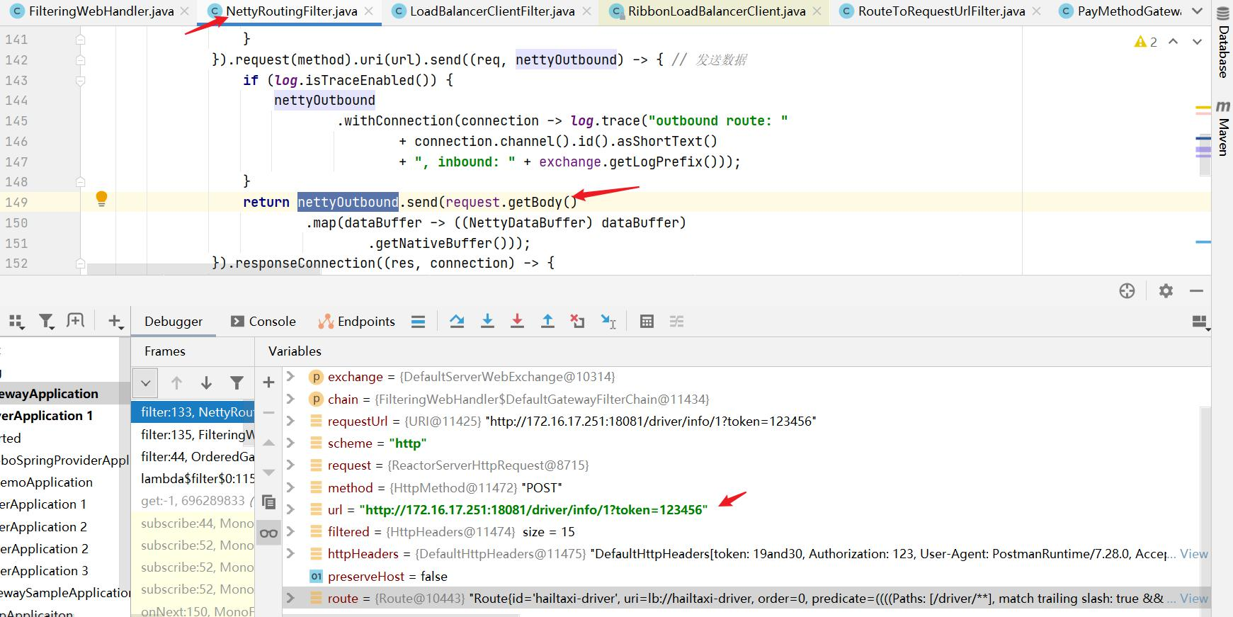
Task: Switch to LoadBalancerClientFilter.java tab
Action: click(x=492, y=11)
